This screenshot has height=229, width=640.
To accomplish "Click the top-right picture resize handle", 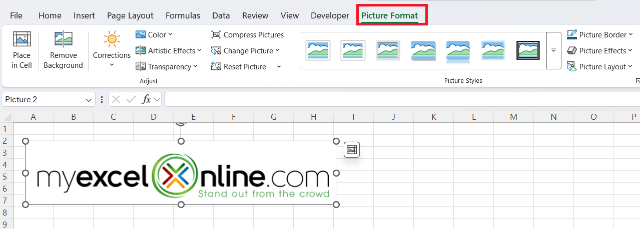I will (336, 141).
